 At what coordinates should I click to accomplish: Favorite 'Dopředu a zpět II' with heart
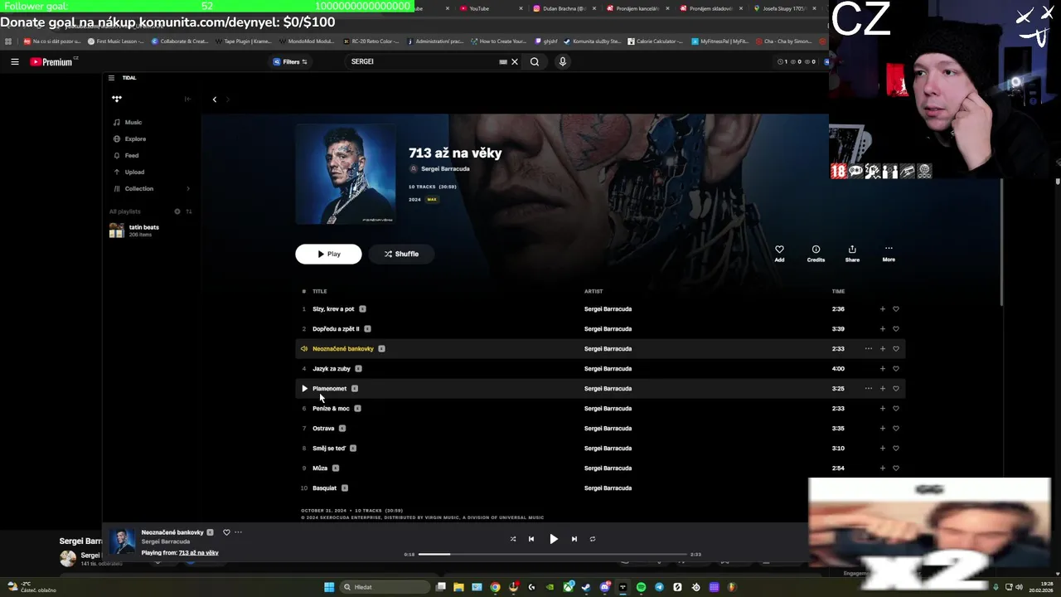point(895,328)
